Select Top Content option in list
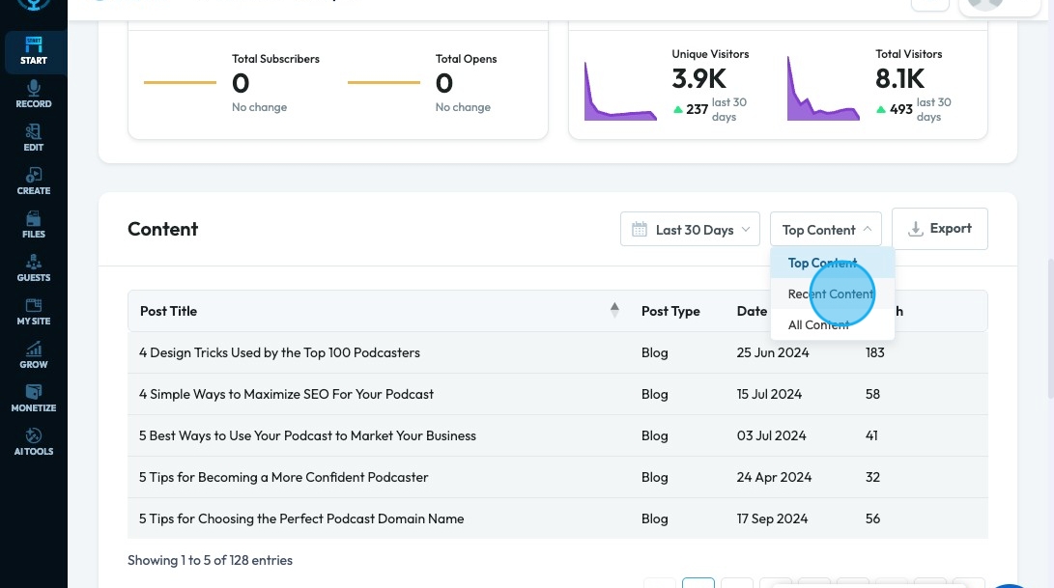The width and height of the screenshot is (1054, 588). (822, 263)
